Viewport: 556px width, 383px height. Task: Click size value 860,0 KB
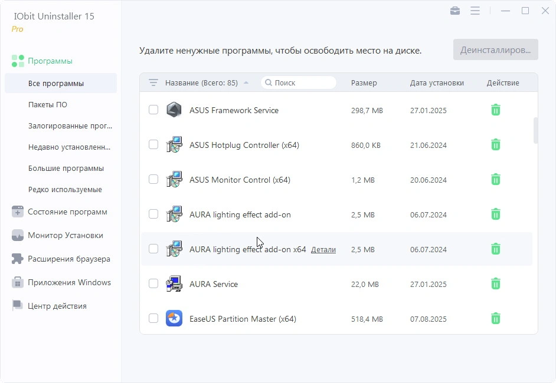[x=365, y=145]
